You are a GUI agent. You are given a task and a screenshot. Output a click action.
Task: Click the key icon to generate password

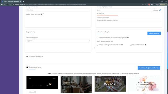point(160,10)
